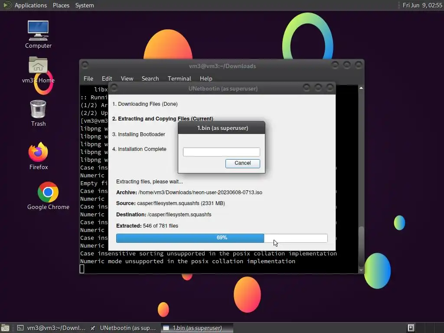Click the show desktop icon in bottom panel
The height and width of the screenshot is (333, 444).
pyautogui.click(x=5, y=328)
